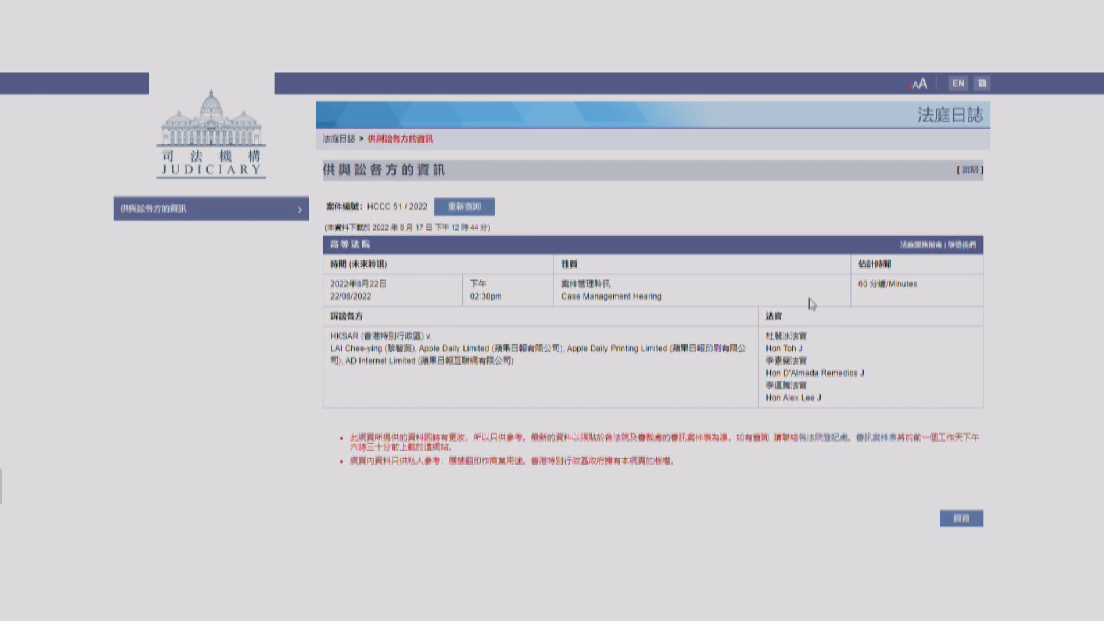Open the [說明] help link
Viewport: 1104px width, 621px height.
point(969,170)
